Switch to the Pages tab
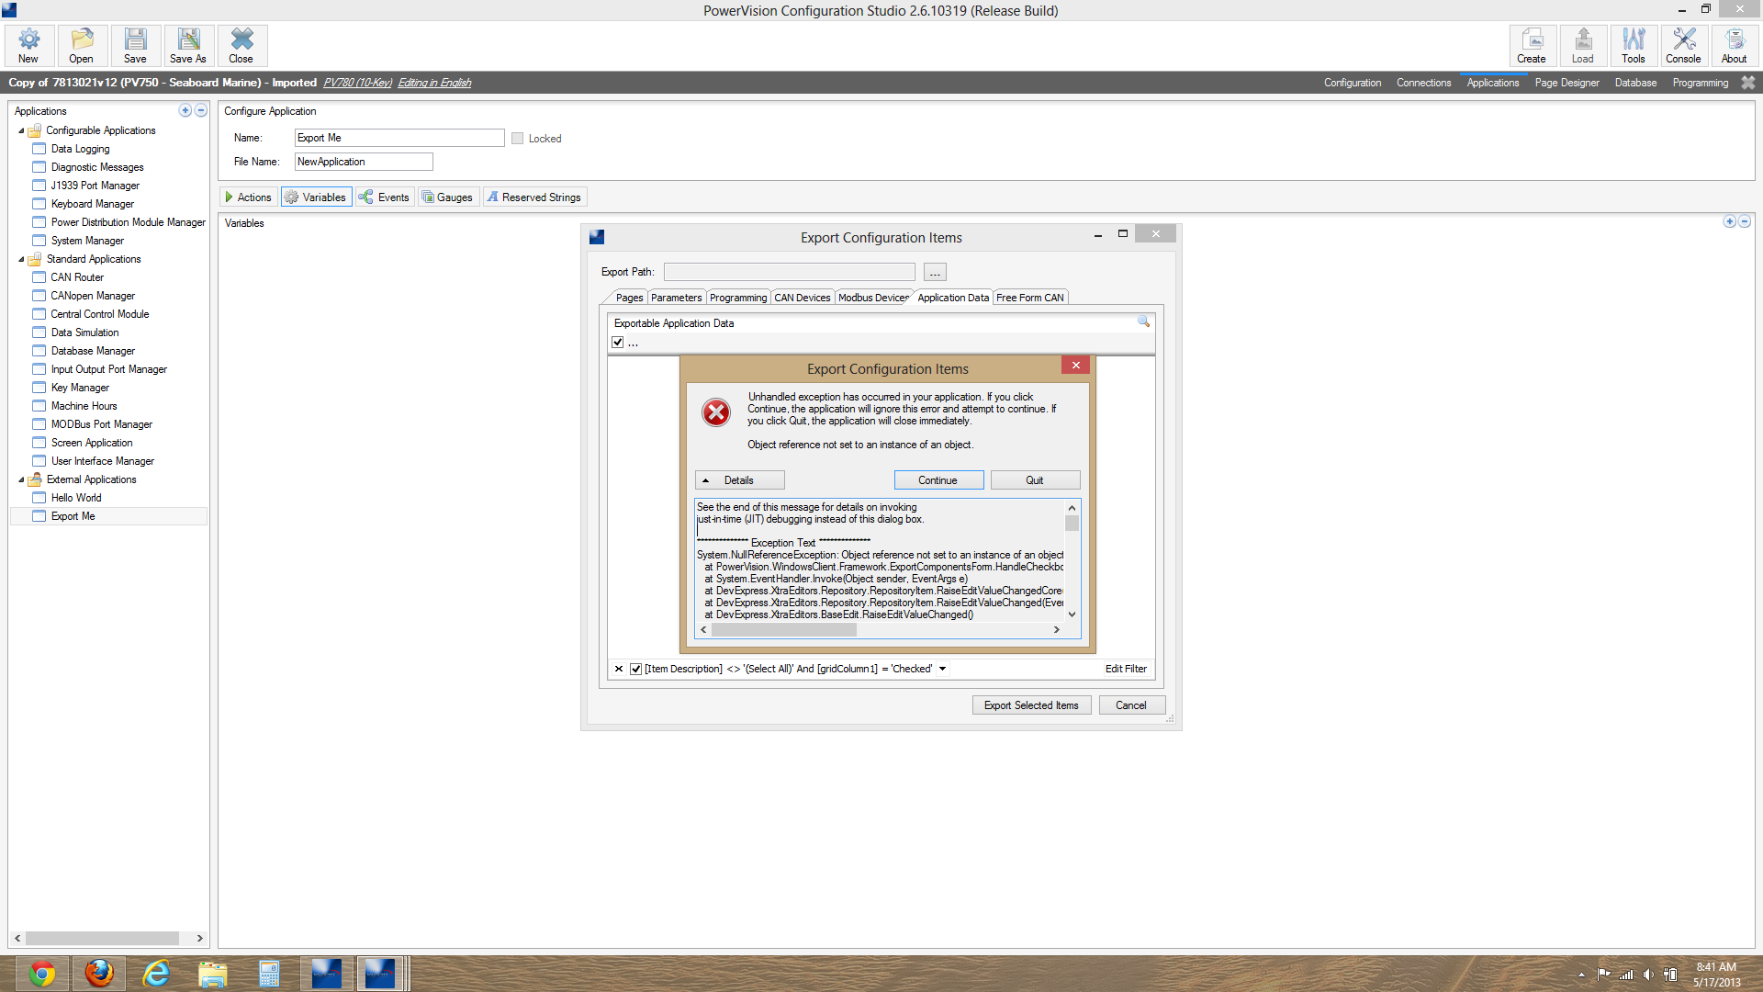 (x=629, y=298)
